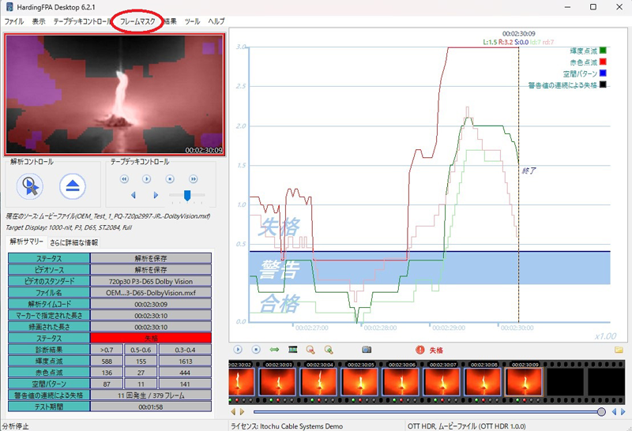Click the 11 回発生 / 379 フレーム cell
Image resolution: width=632 pixels, height=431 pixels.
tap(151, 395)
